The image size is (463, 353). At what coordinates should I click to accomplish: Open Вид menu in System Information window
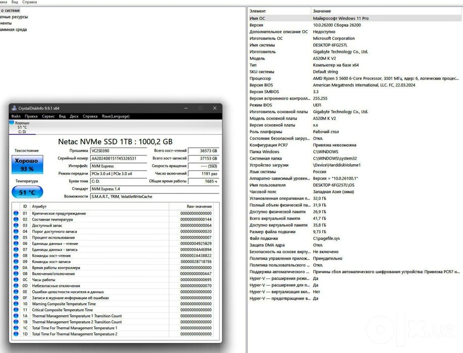(15, 2)
